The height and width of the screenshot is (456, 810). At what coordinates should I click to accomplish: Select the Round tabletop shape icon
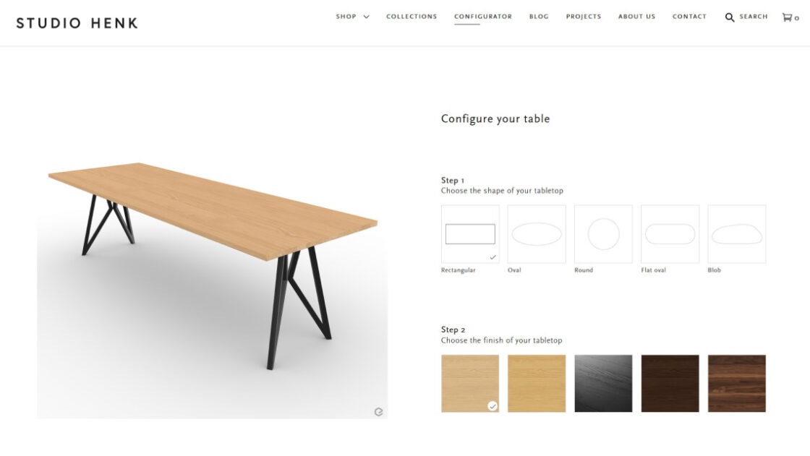[603, 234]
